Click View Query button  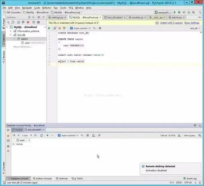[x=189, y=135]
